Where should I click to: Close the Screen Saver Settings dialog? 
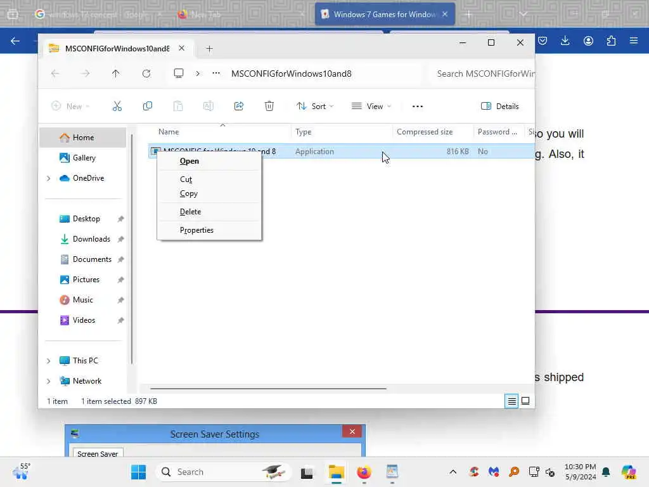pyautogui.click(x=352, y=431)
